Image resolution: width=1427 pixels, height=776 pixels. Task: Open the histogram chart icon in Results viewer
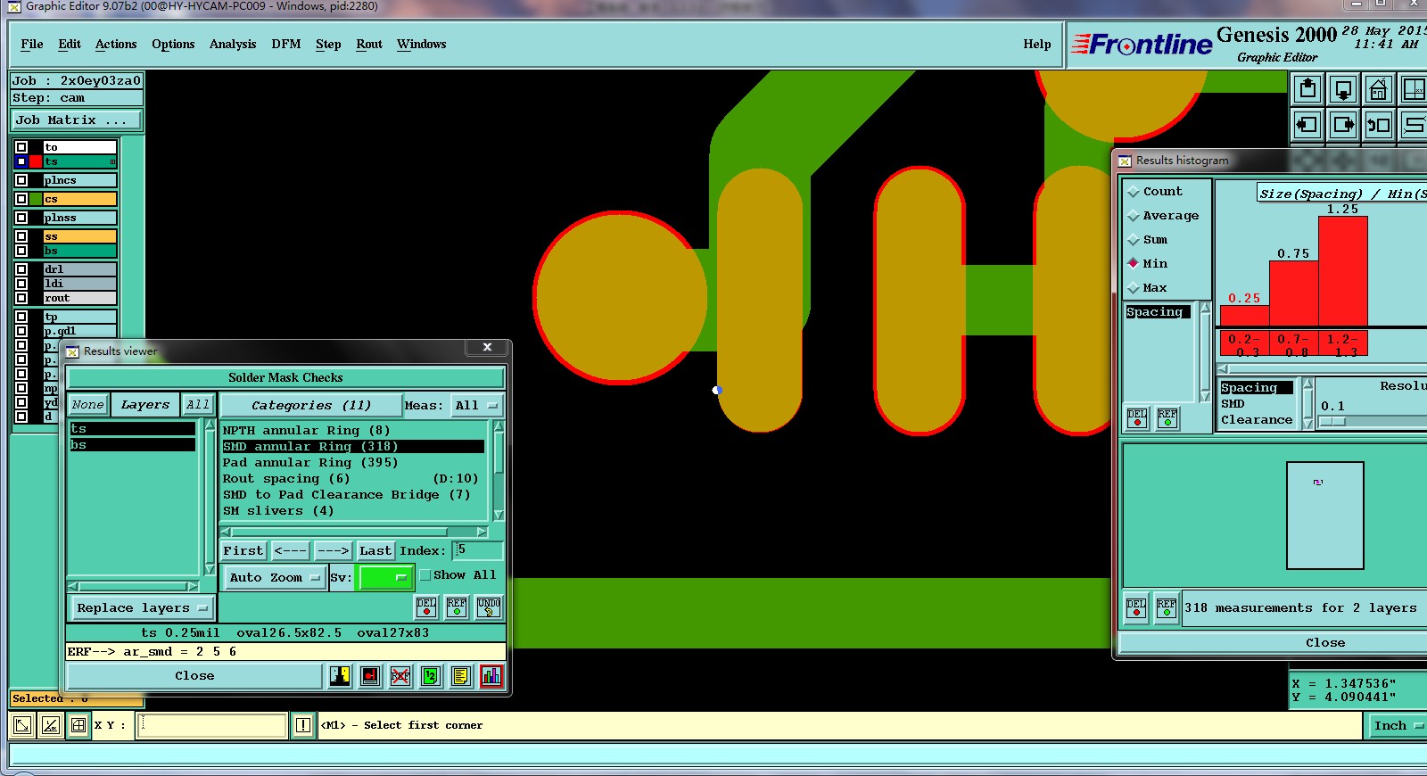[x=491, y=676]
